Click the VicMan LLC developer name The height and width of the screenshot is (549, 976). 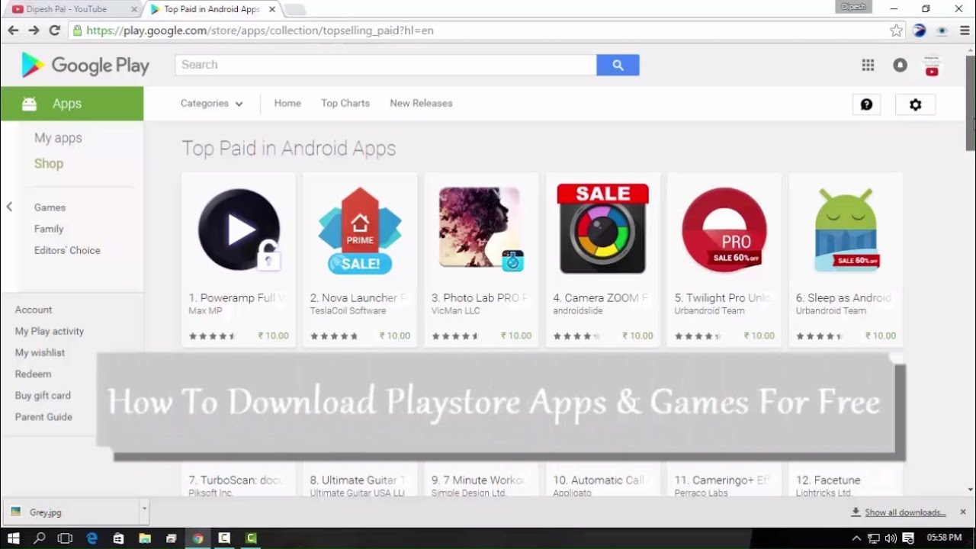(x=455, y=311)
